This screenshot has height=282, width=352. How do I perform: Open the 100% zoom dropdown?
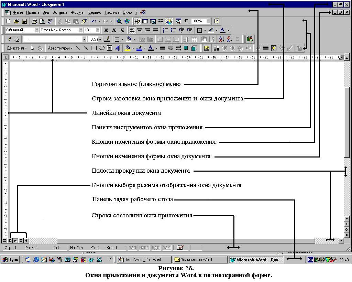pos(208,21)
